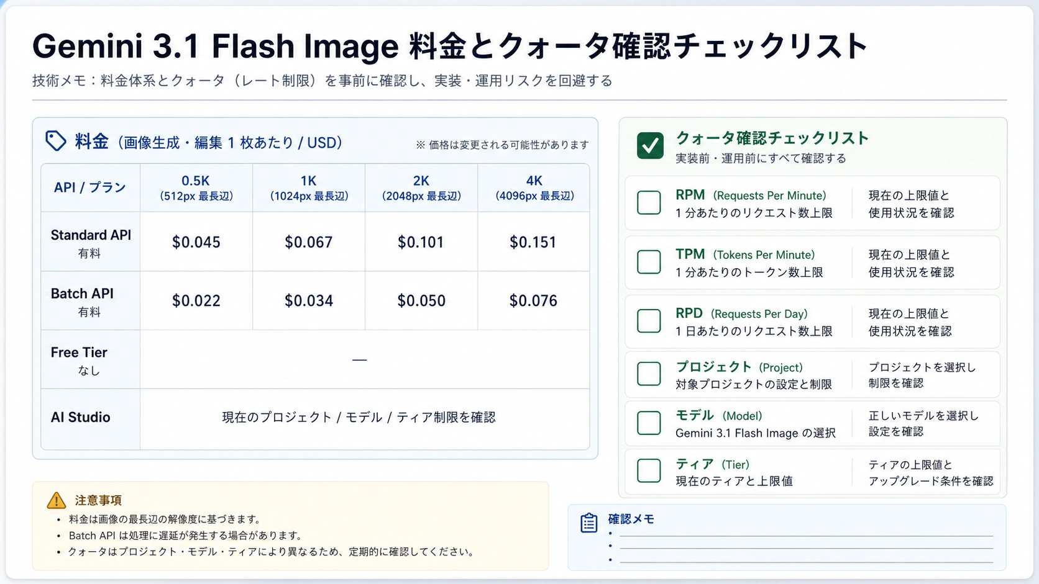Click the warning triangle icon beside 注意事項
Screen dimensions: 1039x584
(x=56, y=500)
